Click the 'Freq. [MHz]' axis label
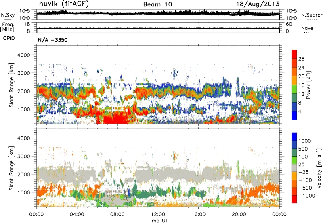The image size is (323, 223). pos(8,27)
